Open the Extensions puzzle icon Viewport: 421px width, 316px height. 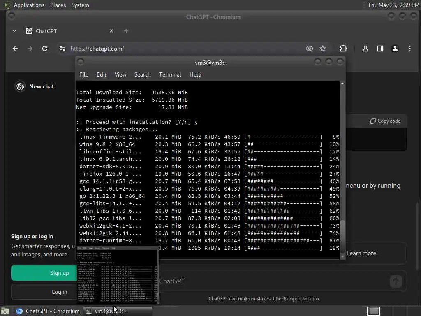343,49
